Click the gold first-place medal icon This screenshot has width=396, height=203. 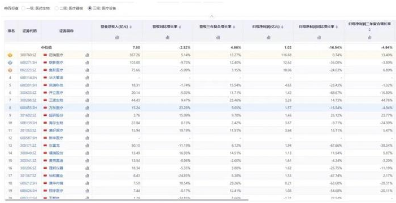click(x=10, y=55)
